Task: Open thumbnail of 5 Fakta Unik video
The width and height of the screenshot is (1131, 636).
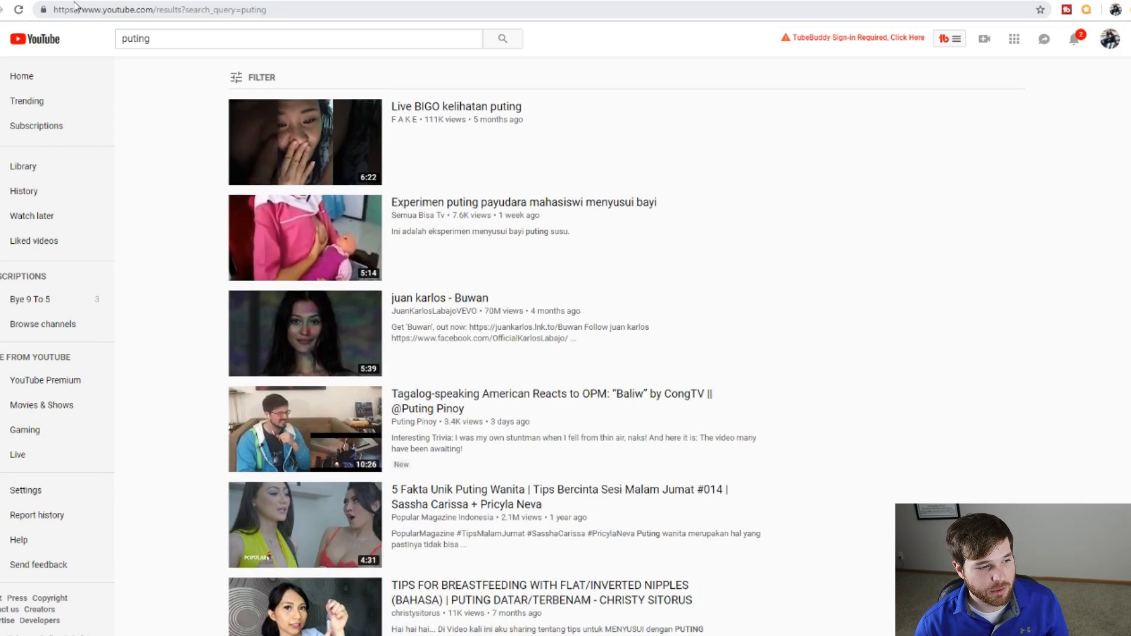Action: click(x=305, y=525)
